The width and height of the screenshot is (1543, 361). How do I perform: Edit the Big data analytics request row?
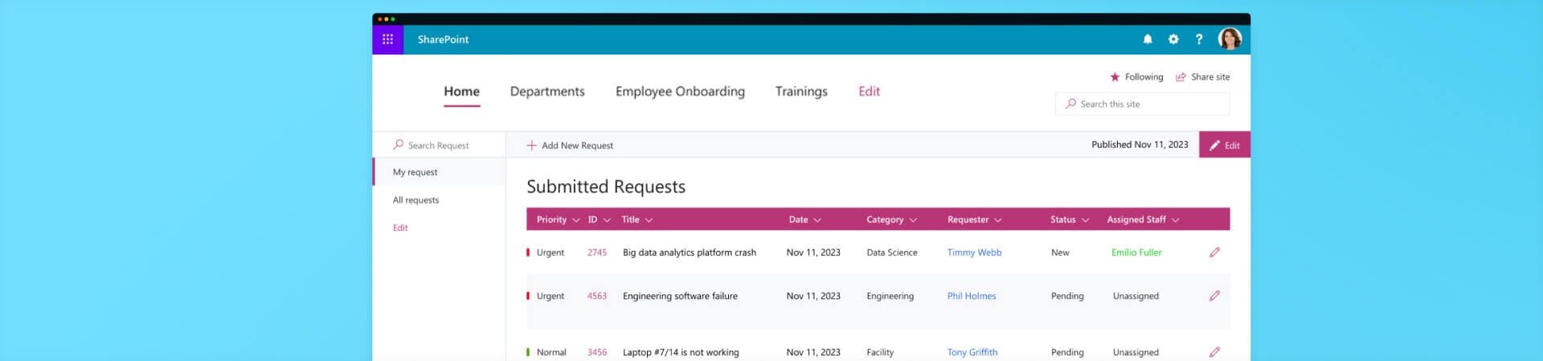1214,253
